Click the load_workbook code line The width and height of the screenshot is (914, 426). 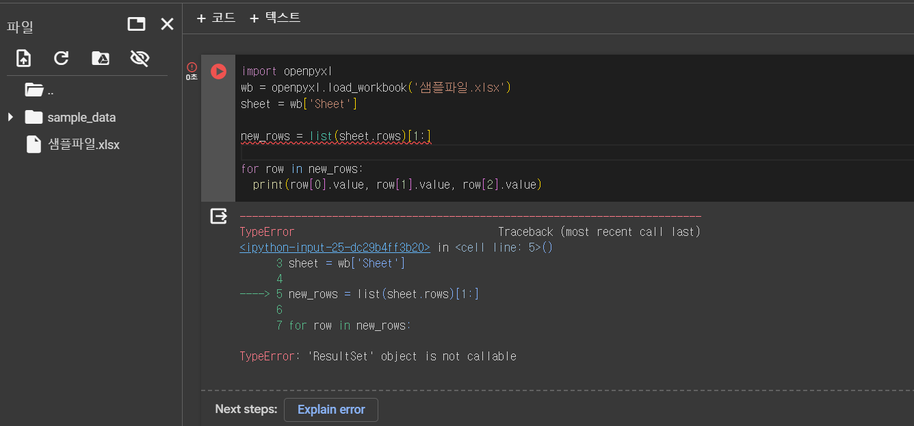[x=376, y=88]
